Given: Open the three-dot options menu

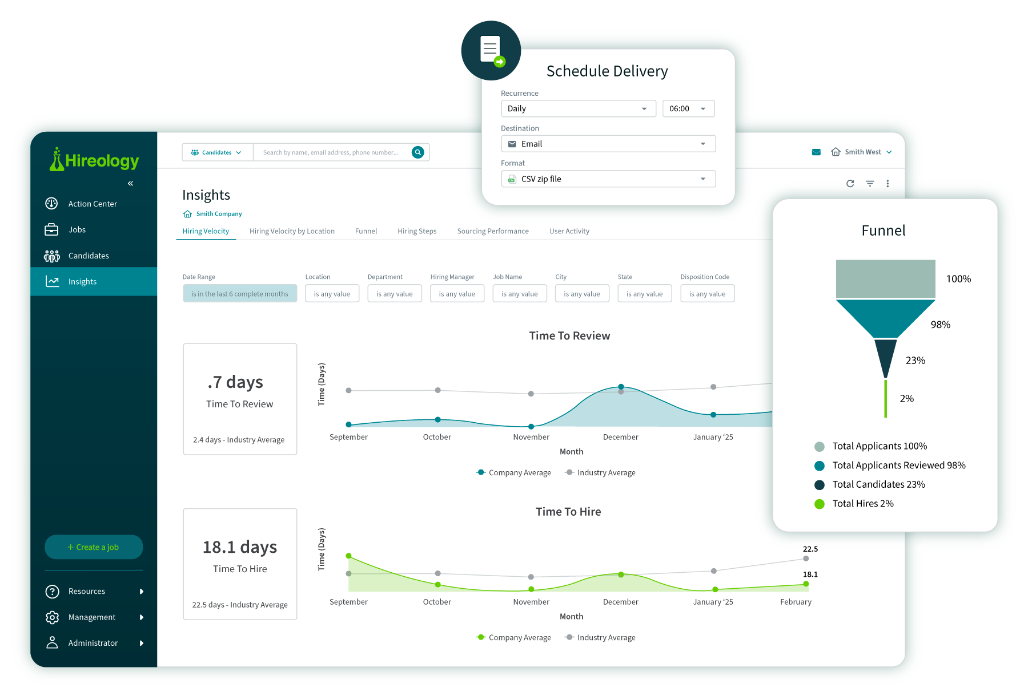Looking at the screenshot, I should (x=888, y=184).
